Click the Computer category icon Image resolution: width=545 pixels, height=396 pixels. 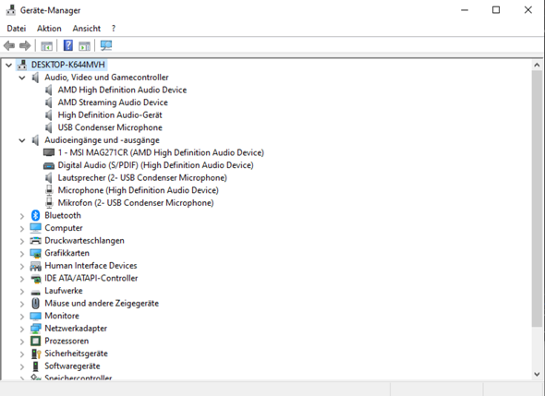(x=35, y=228)
